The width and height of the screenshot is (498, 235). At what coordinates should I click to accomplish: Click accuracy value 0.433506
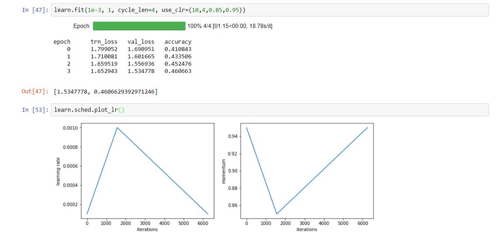(178, 57)
